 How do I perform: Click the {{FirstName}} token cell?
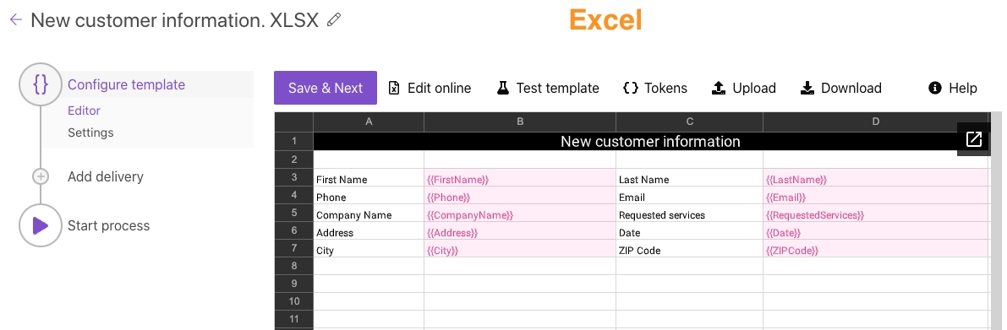520,177
